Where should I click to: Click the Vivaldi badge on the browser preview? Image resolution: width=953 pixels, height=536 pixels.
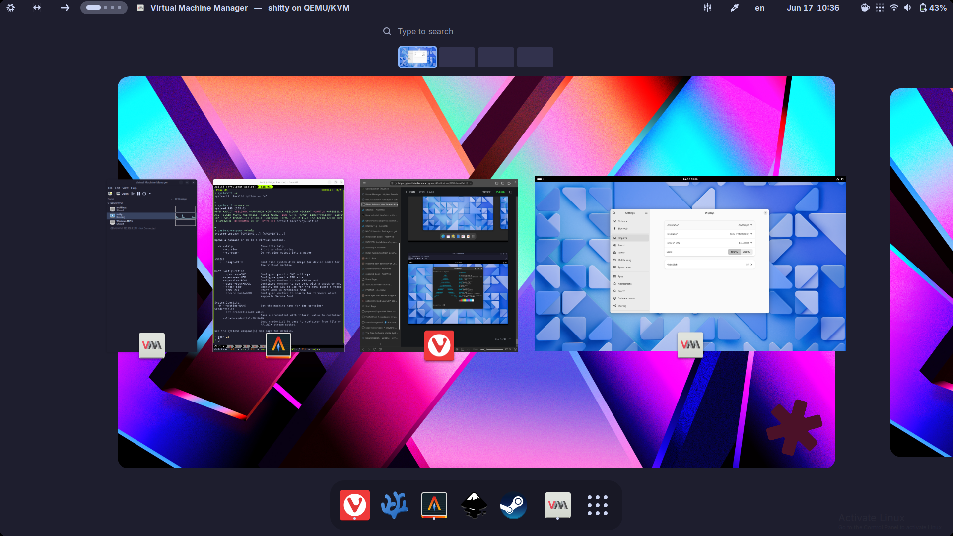click(x=439, y=345)
